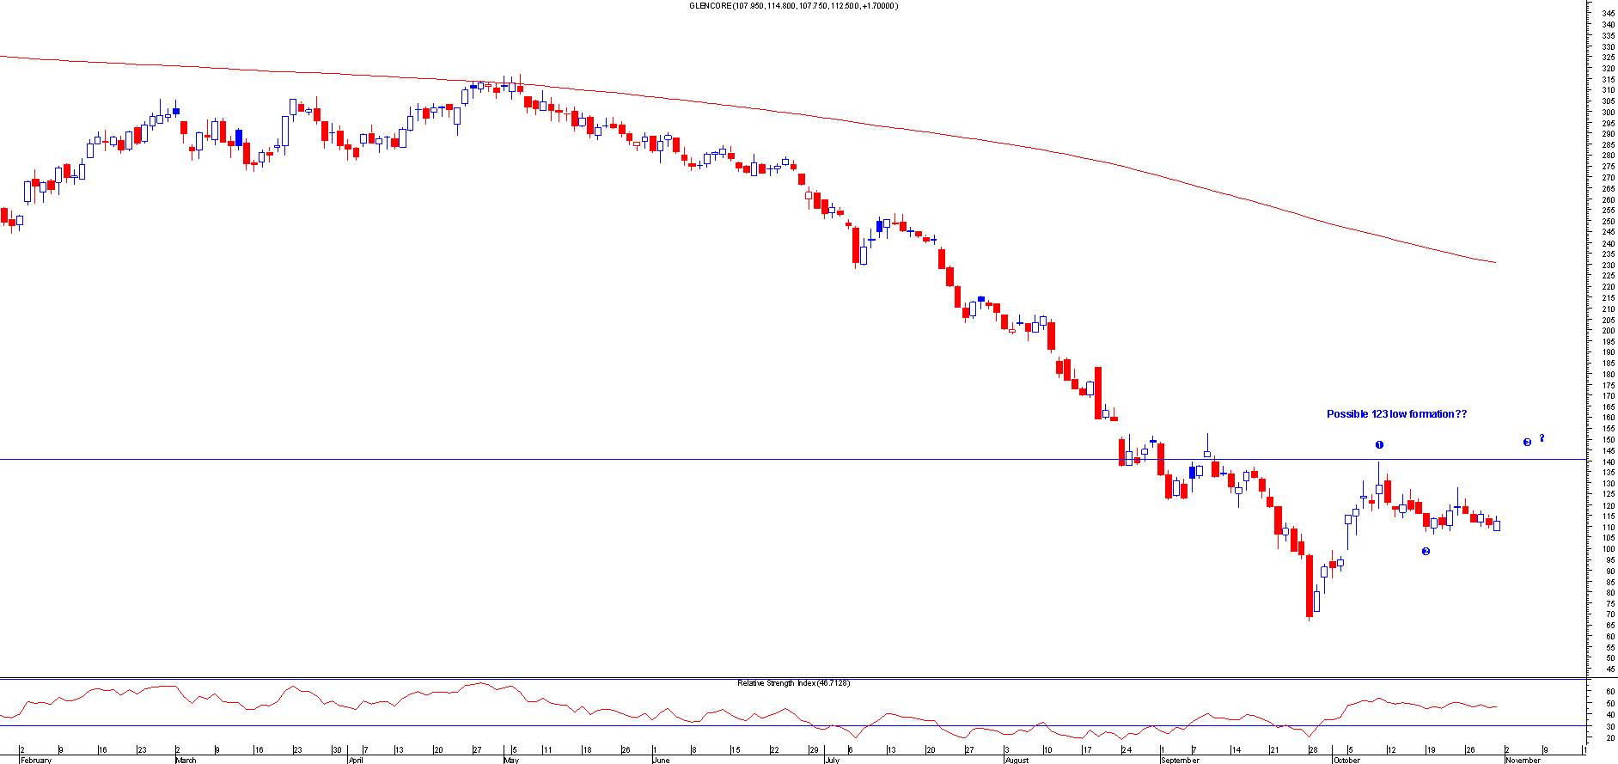Click the February label on date axis

pyautogui.click(x=36, y=760)
